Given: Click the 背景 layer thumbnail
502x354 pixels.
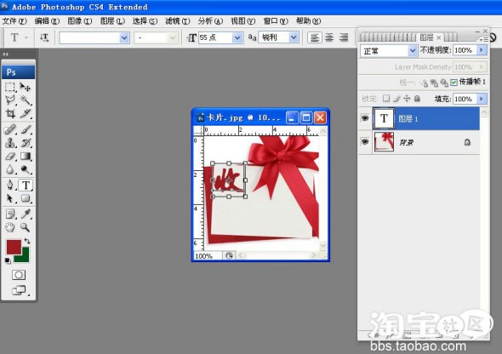Looking at the screenshot, I should tap(384, 142).
